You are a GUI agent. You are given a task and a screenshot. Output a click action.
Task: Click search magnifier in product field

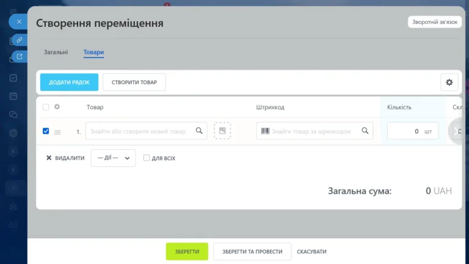[x=199, y=131]
